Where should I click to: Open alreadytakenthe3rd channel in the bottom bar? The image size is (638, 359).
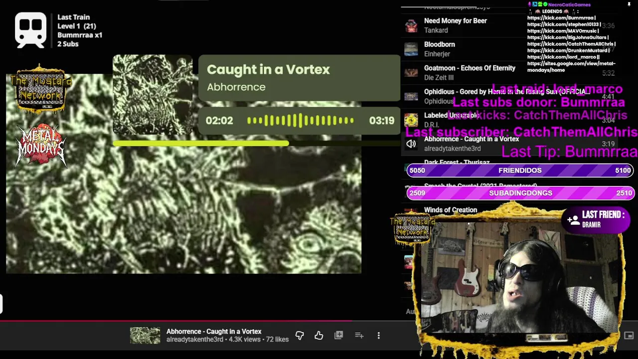194,340
